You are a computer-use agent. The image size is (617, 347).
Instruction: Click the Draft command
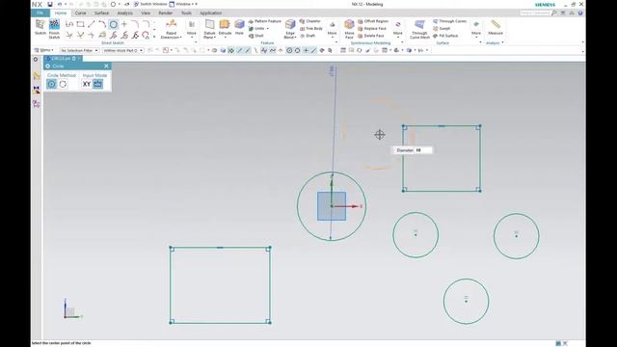(x=308, y=36)
